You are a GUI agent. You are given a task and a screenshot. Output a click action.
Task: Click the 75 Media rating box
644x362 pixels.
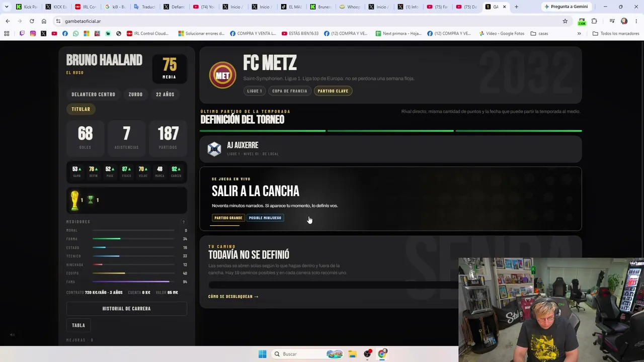170,68
